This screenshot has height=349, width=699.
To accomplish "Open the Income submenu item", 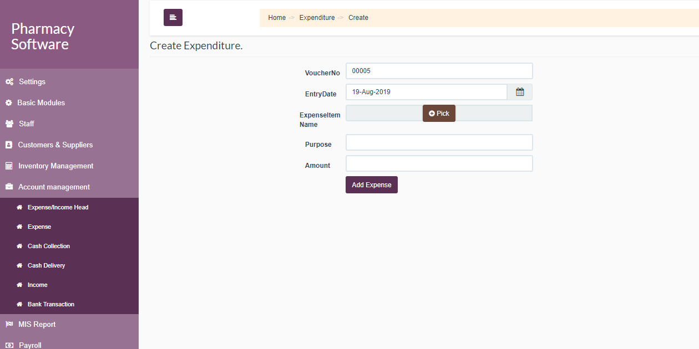I will (x=69, y=285).
